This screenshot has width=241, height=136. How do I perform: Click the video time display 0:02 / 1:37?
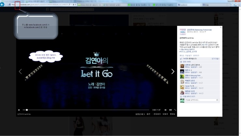pos(156,110)
